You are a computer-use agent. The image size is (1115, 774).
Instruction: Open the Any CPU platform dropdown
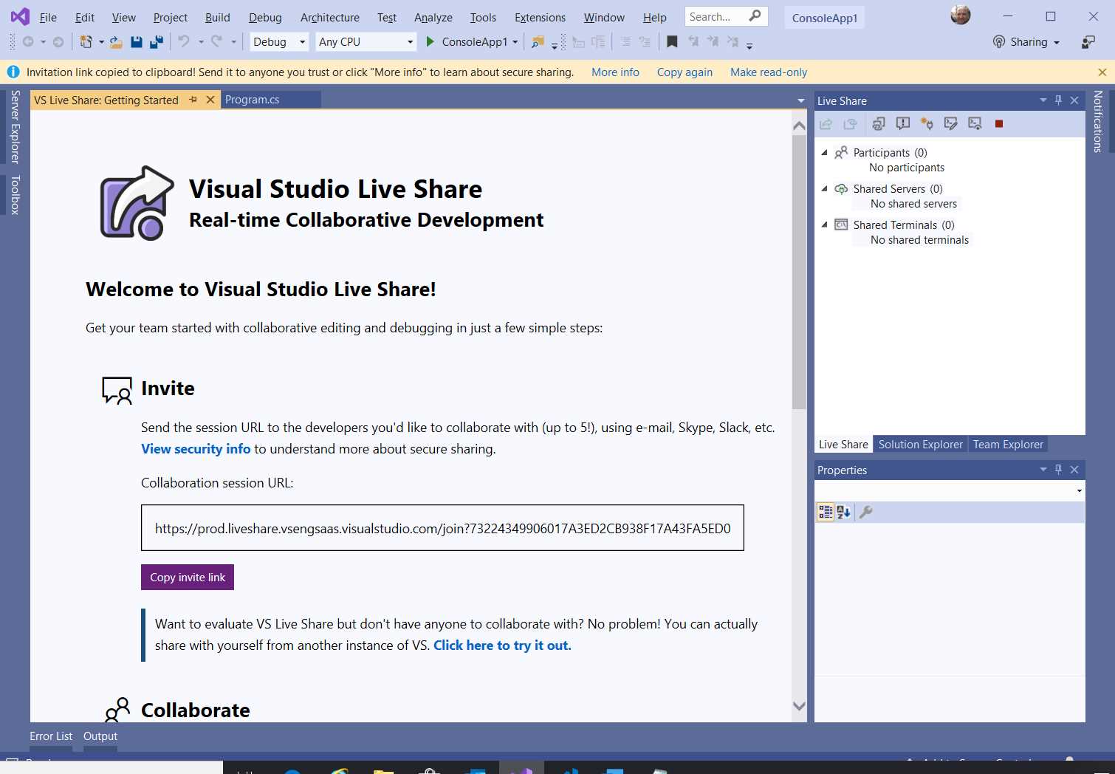[x=409, y=42]
